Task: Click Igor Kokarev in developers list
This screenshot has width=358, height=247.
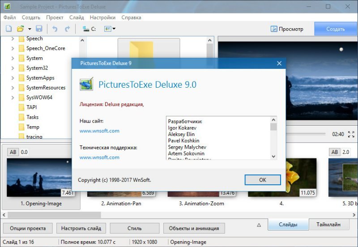Action: (182, 128)
